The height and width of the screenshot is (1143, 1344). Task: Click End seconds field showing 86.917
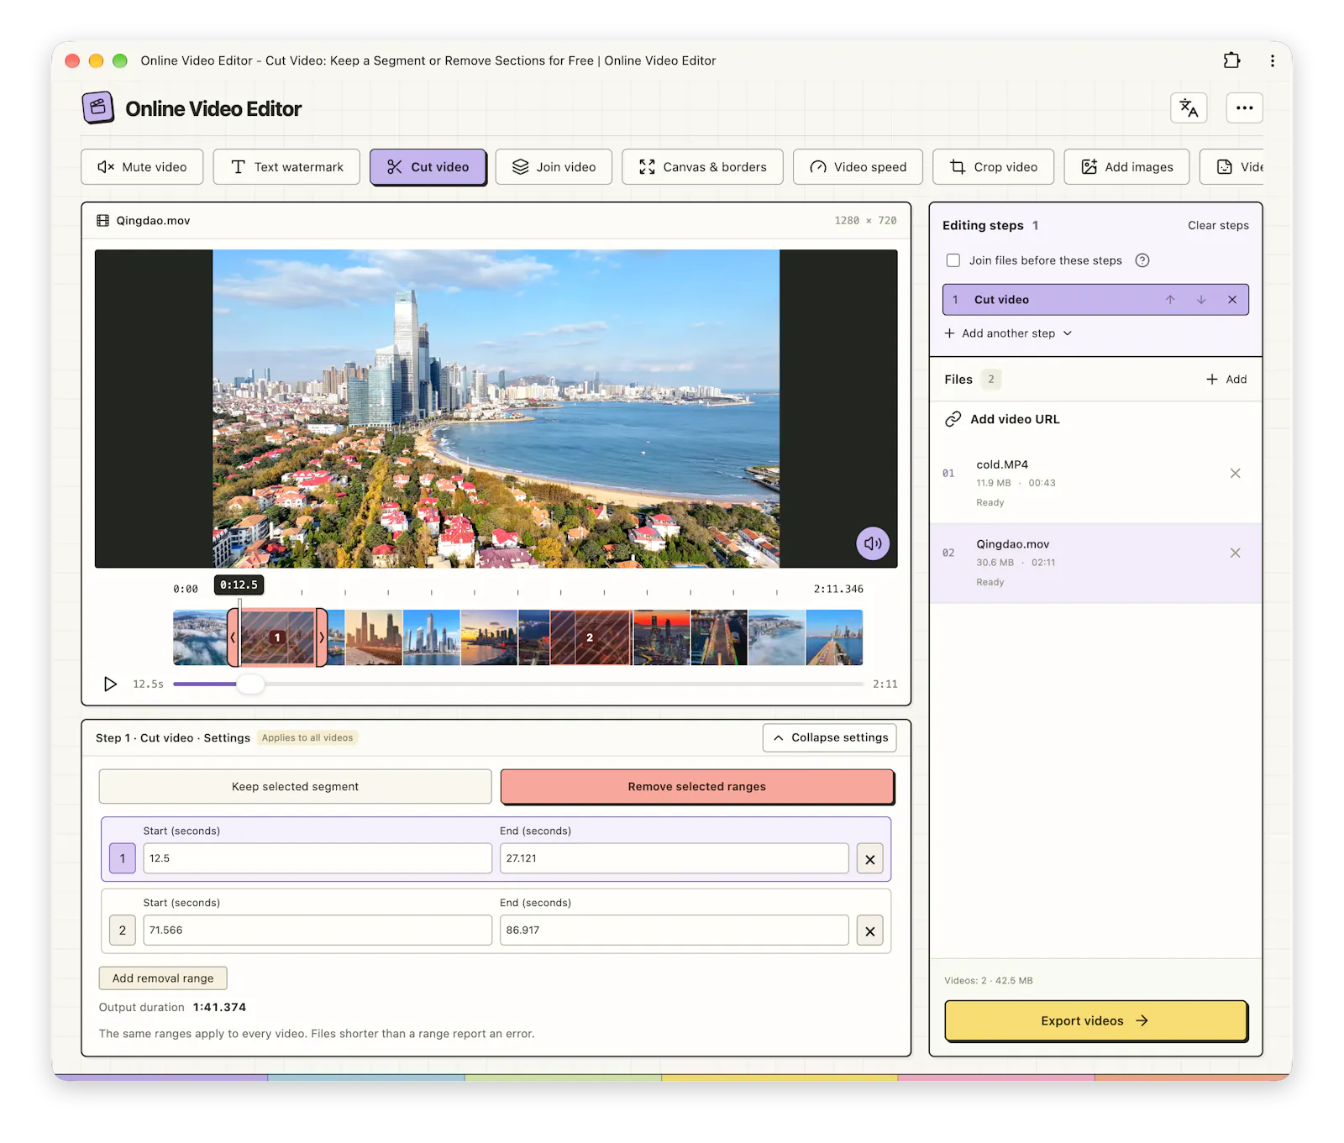point(674,930)
